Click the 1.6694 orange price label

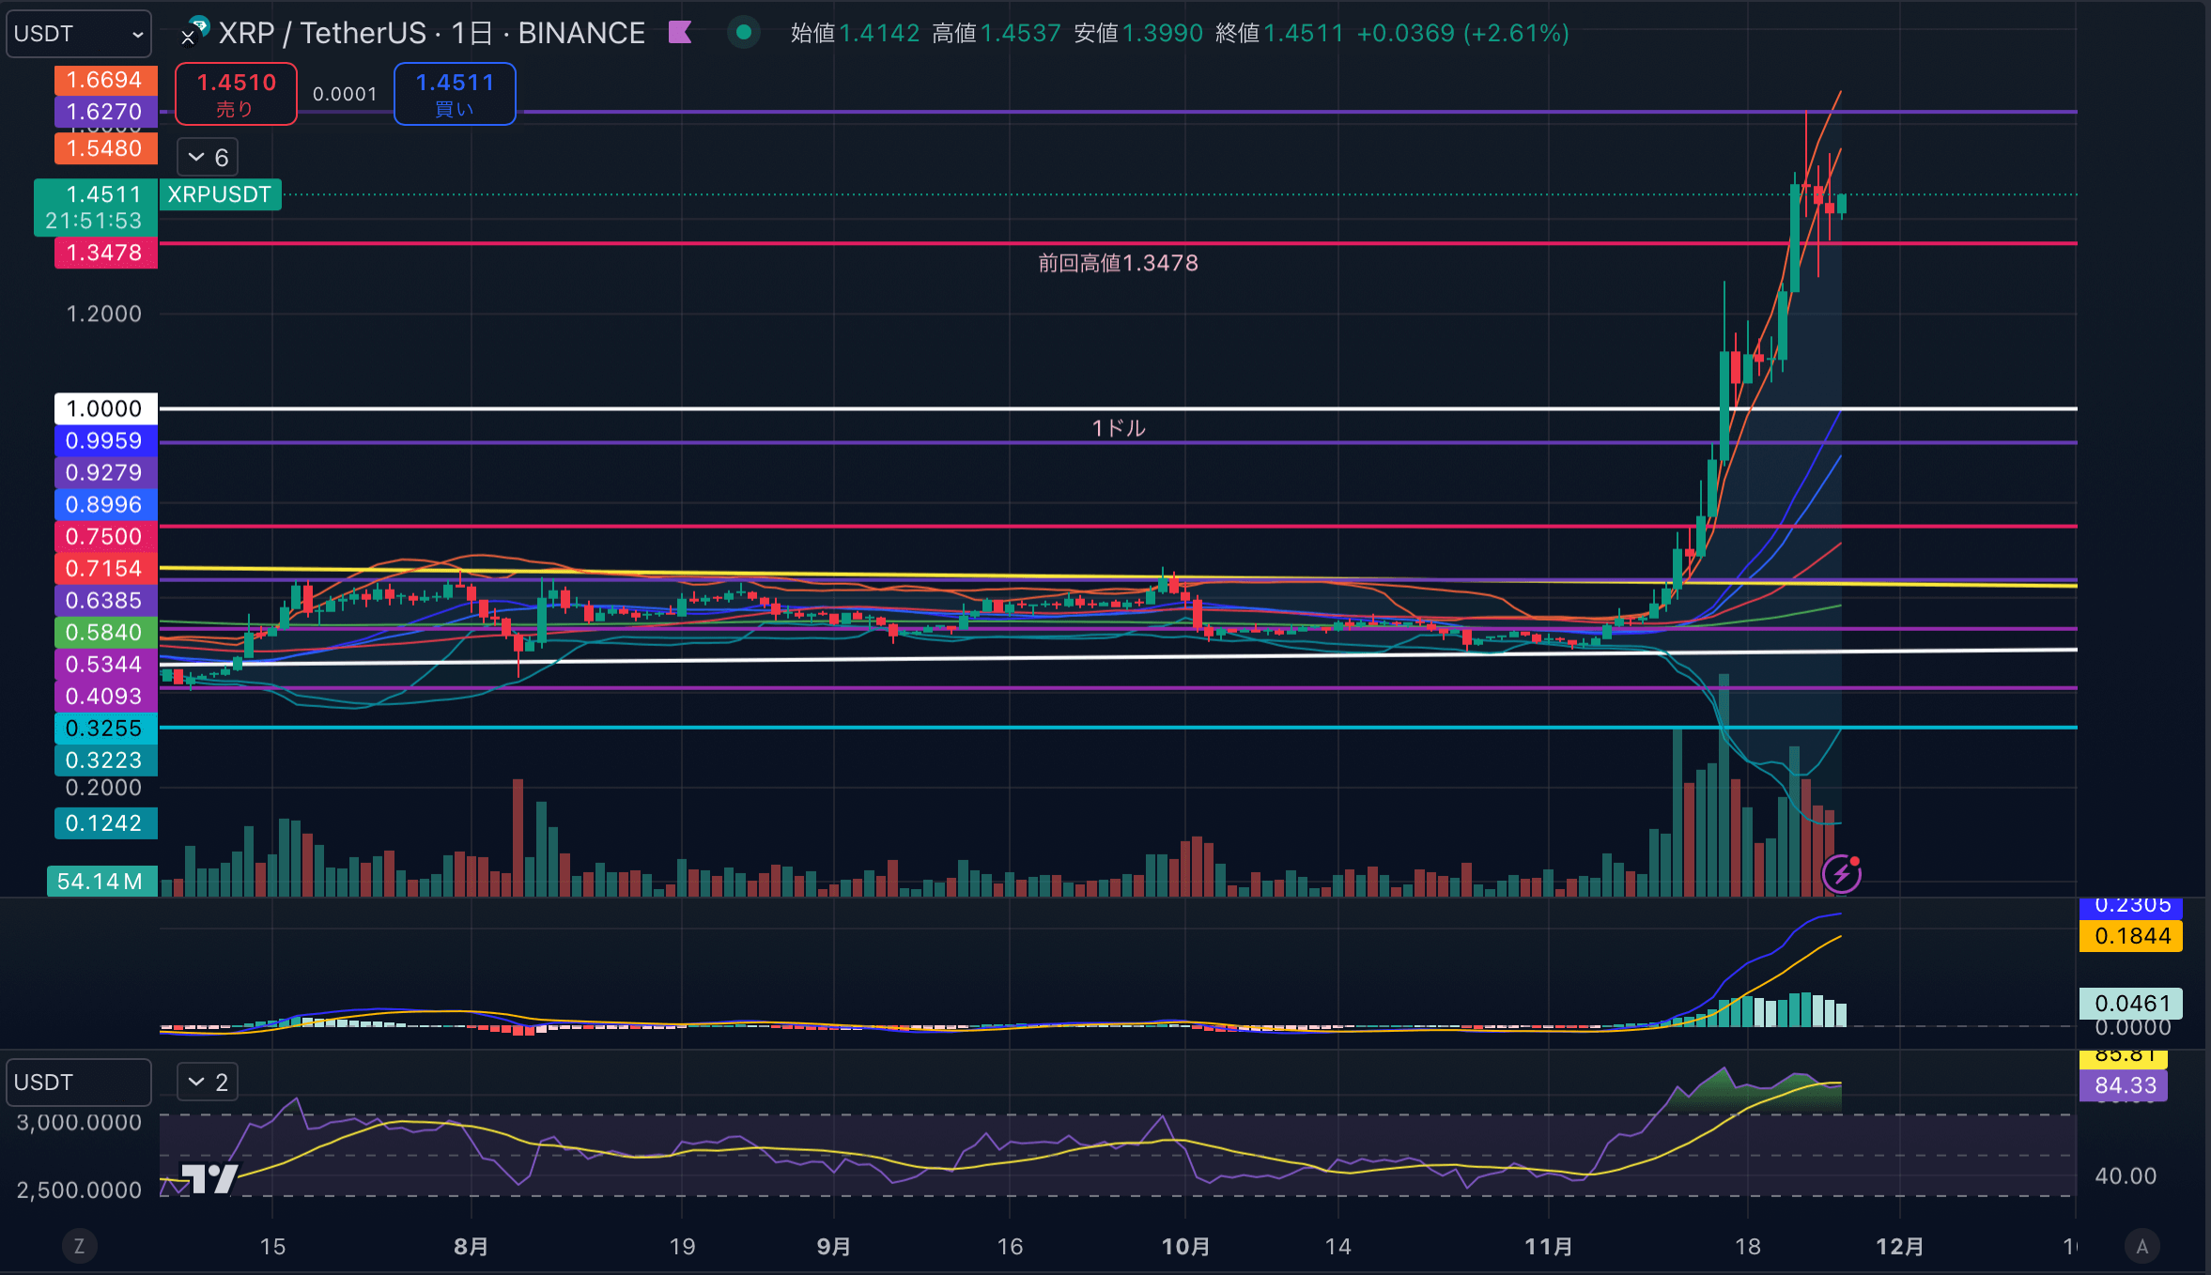(105, 80)
